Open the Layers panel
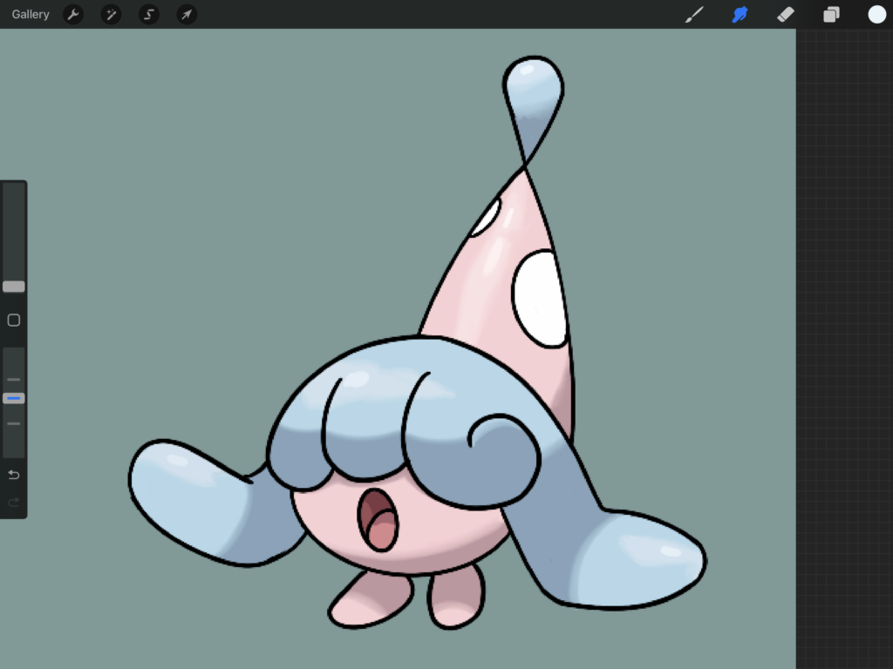Image resolution: width=893 pixels, height=669 pixels. 831,14
